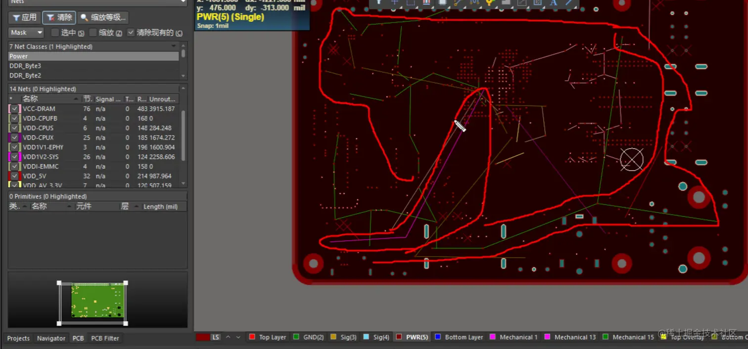The width and height of the screenshot is (748, 349).
Task: Enable the 选中 (S) select checkbox
Action: 55,33
